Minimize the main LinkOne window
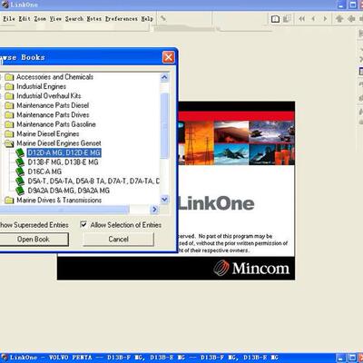This screenshot has width=363, height=363. click(x=341, y=5)
